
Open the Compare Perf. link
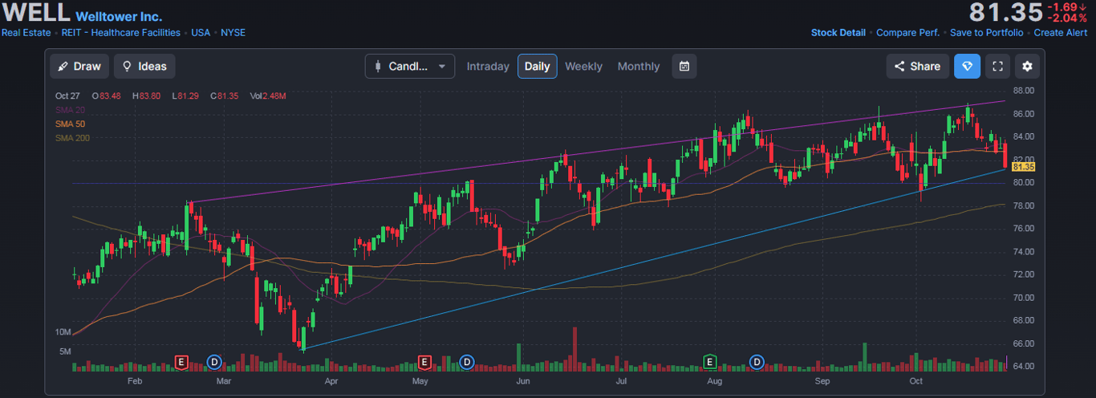907,33
